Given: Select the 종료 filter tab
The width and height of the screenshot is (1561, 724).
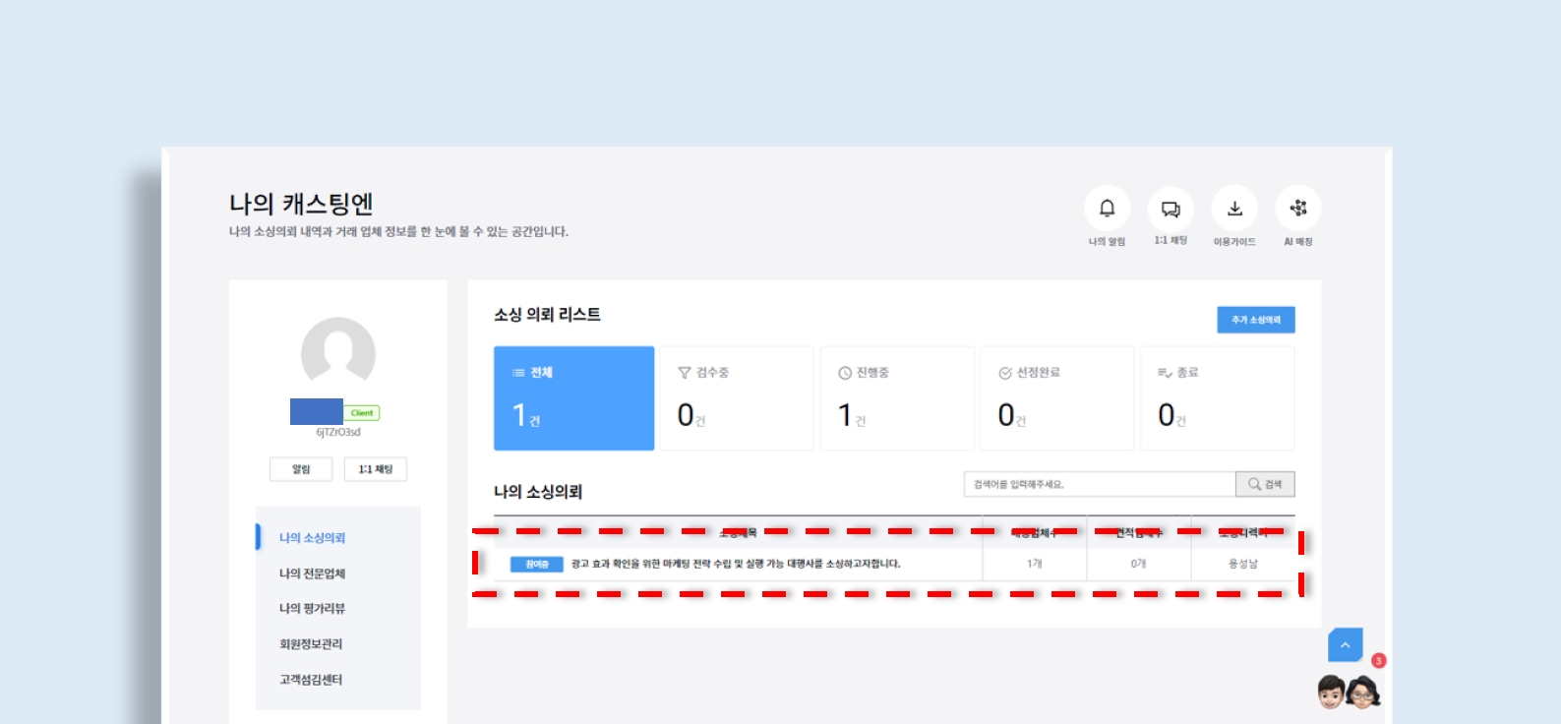Looking at the screenshot, I should (x=1217, y=398).
